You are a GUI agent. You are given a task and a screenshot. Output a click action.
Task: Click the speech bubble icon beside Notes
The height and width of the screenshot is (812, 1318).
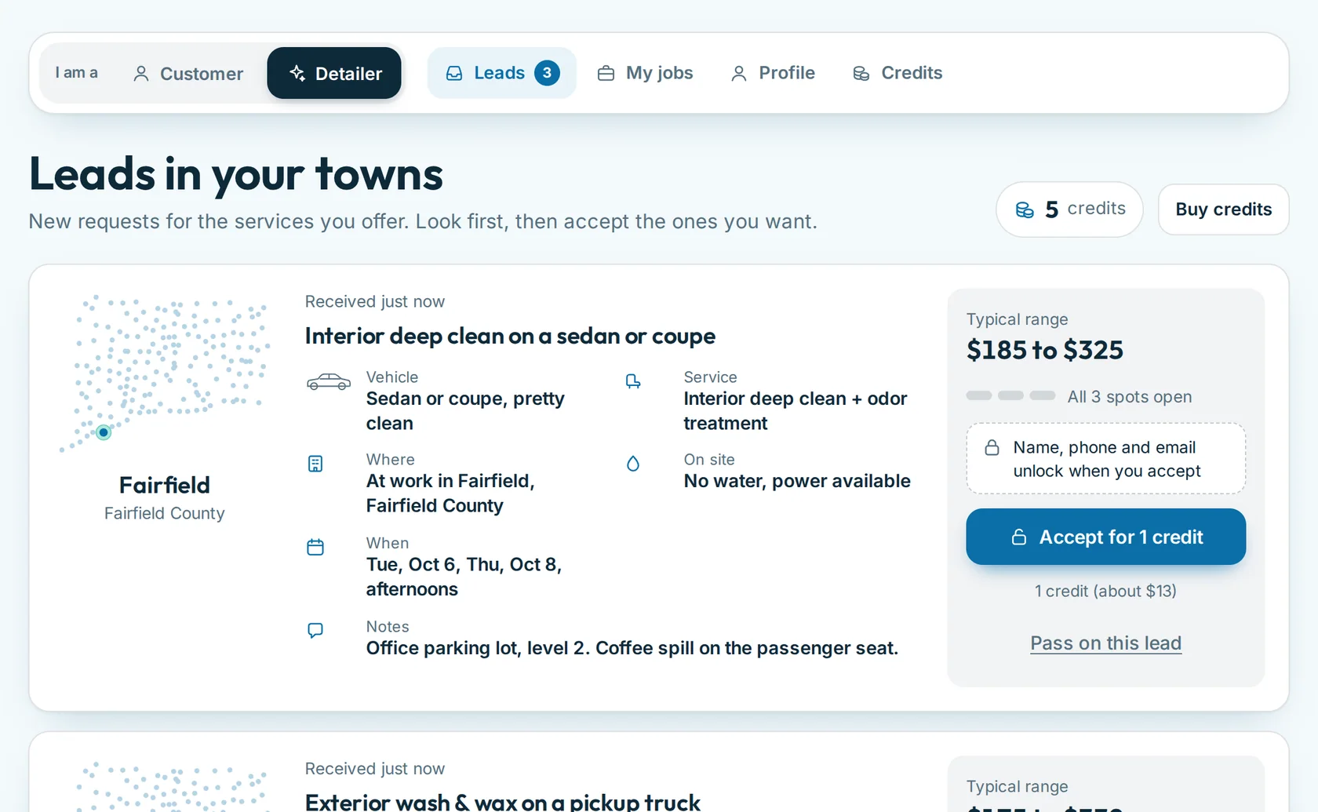[x=315, y=630]
